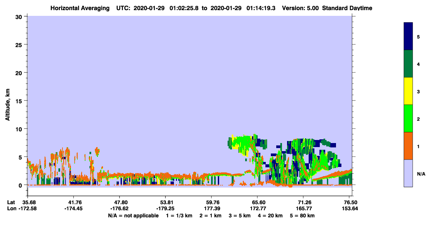Click the 25 km altitude tick label
This screenshot has height=225, width=439.
pyautogui.click(x=19, y=45)
